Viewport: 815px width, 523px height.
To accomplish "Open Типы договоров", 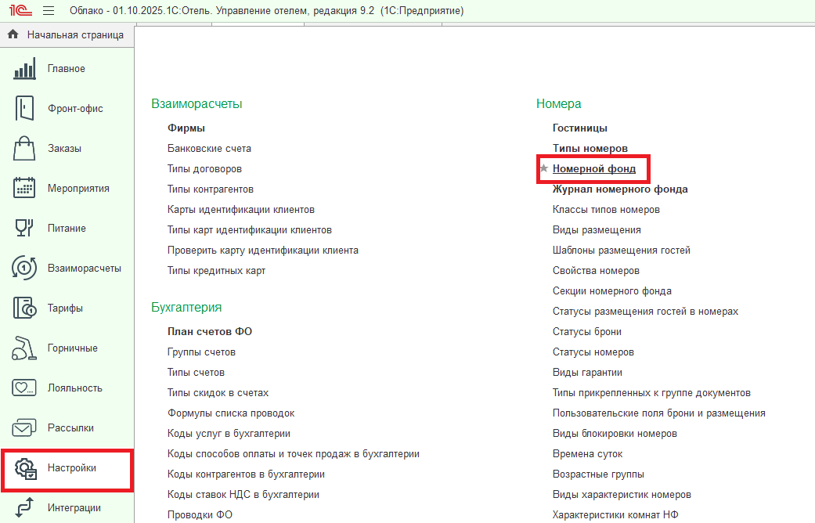I will click(204, 168).
